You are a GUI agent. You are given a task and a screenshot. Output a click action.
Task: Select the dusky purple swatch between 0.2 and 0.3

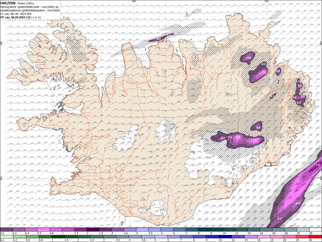(7, 230)
